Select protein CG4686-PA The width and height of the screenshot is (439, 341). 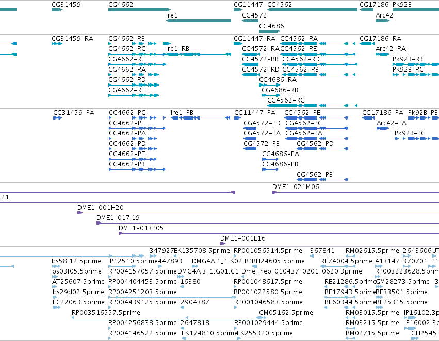[x=270, y=159]
